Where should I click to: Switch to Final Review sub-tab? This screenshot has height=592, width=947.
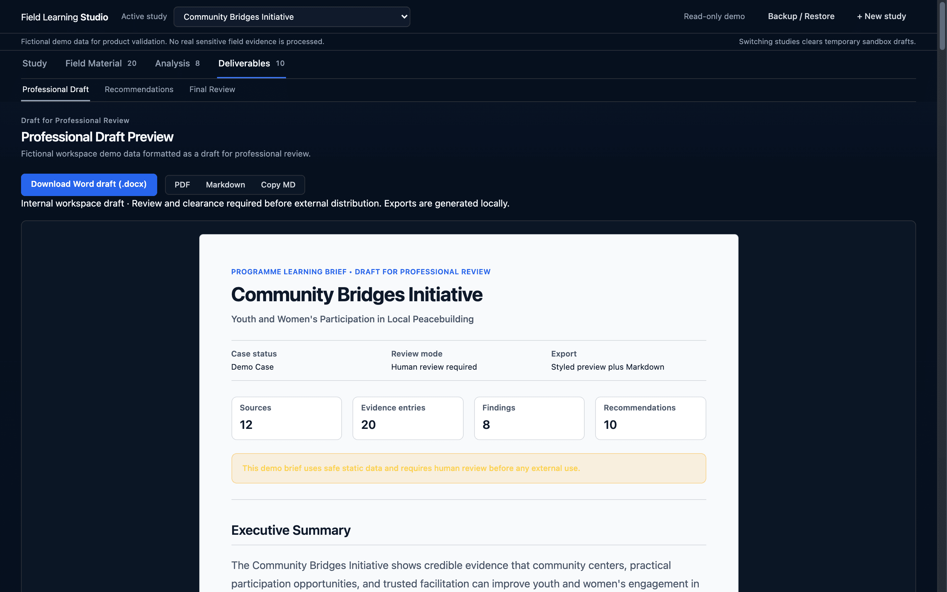pyautogui.click(x=212, y=89)
